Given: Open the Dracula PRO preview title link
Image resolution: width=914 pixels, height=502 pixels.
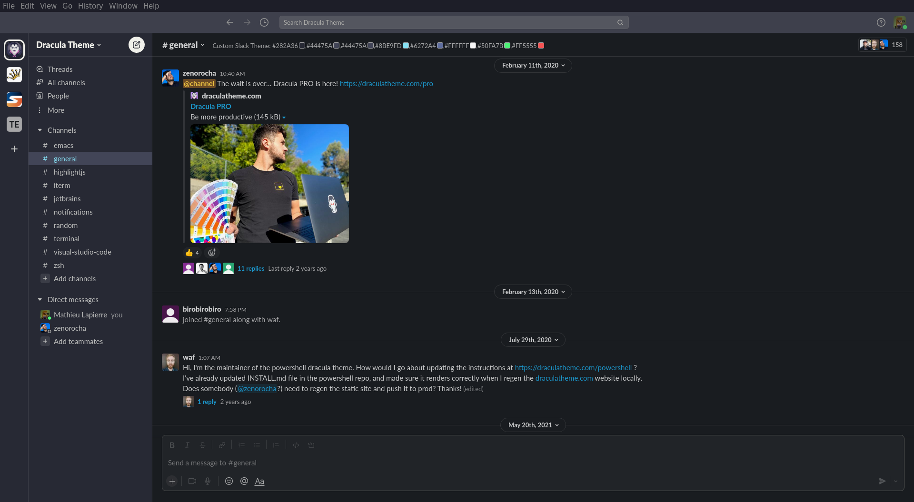Looking at the screenshot, I should [x=210, y=106].
